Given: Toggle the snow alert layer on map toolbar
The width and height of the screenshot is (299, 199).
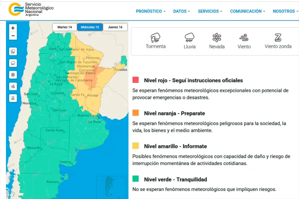Looking at the screenshot, I should coord(13,75).
